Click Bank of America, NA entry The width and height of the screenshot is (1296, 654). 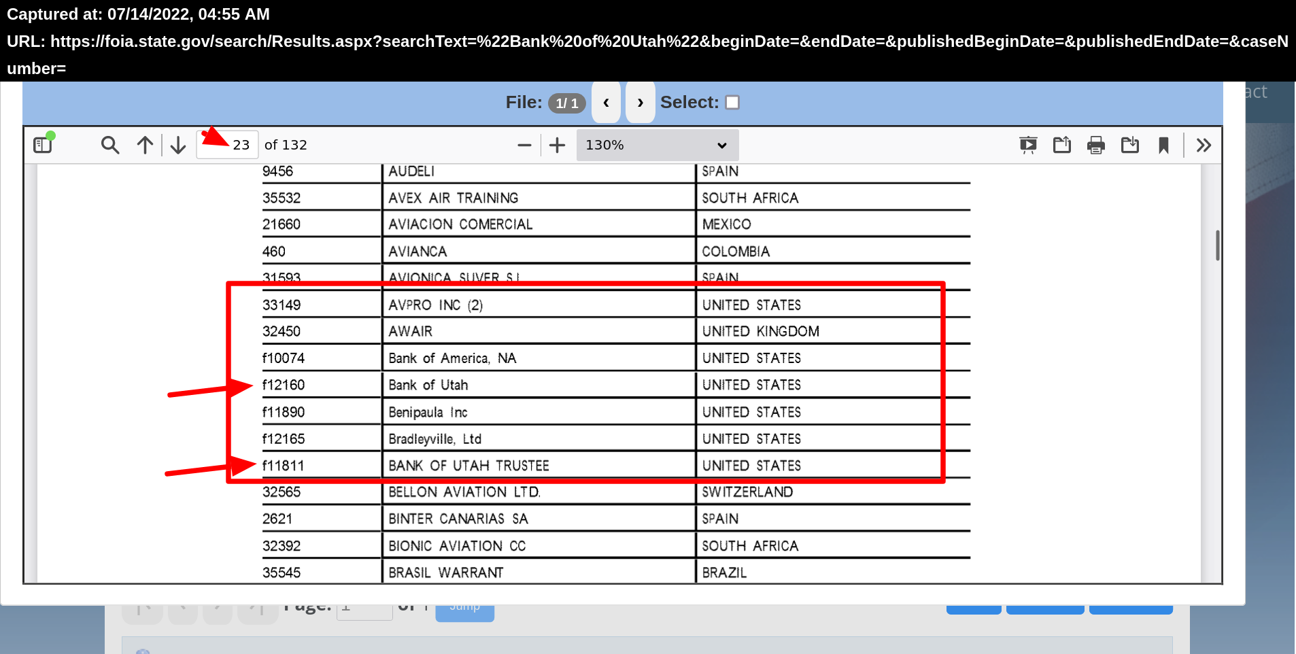click(452, 358)
